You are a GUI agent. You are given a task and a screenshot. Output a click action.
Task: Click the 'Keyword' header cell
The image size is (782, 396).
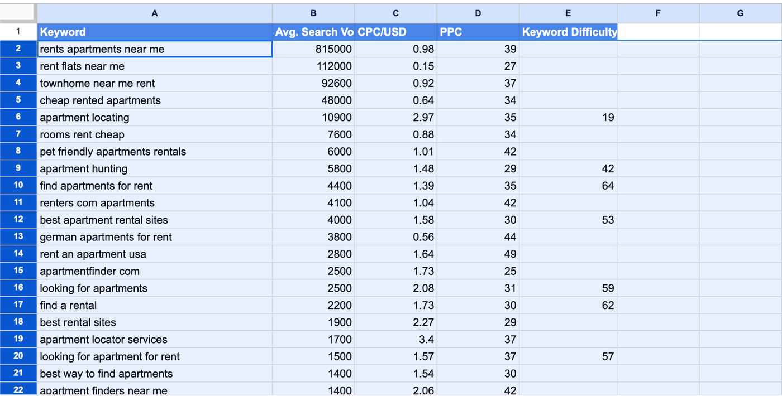pyautogui.click(x=154, y=32)
